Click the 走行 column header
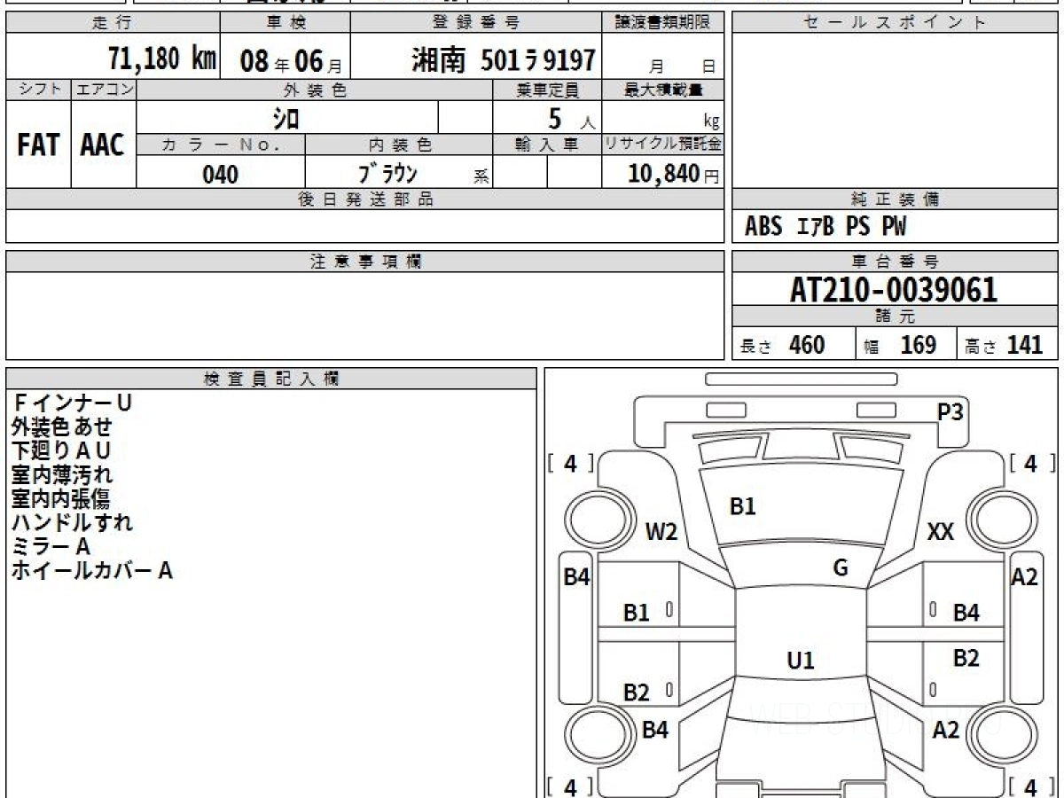This screenshot has height=798, width=1064. point(113,23)
